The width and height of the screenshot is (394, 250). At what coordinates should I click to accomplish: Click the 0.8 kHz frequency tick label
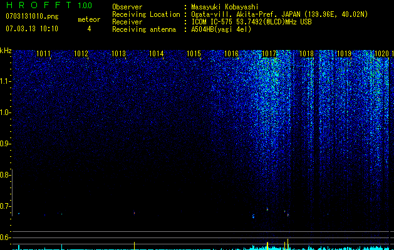4,175
